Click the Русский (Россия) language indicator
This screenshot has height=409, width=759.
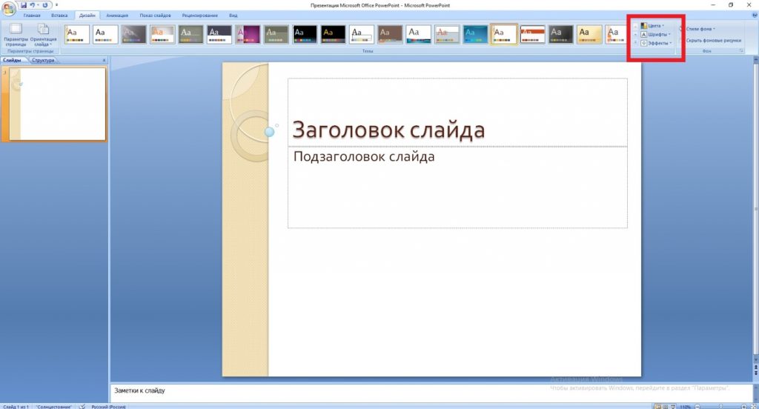[x=108, y=407]
